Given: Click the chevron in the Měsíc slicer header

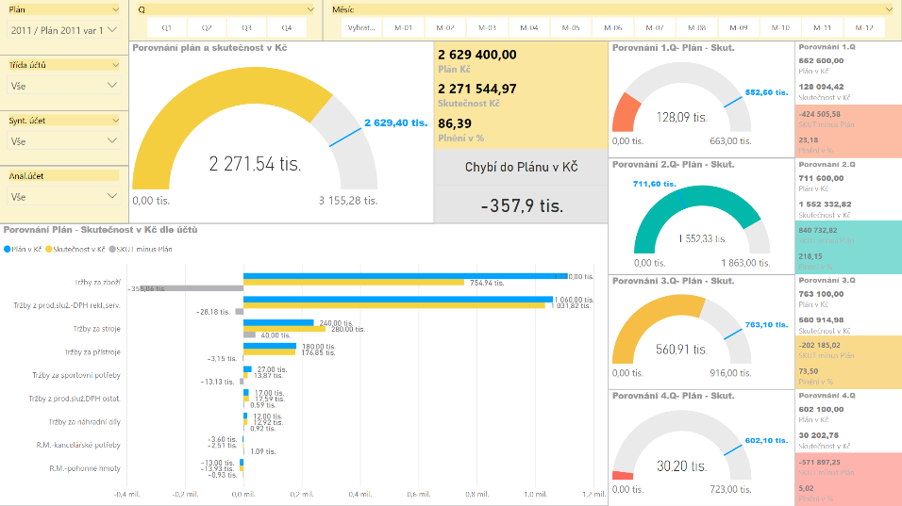Looking at the screenshot, I should click(889, 8).
